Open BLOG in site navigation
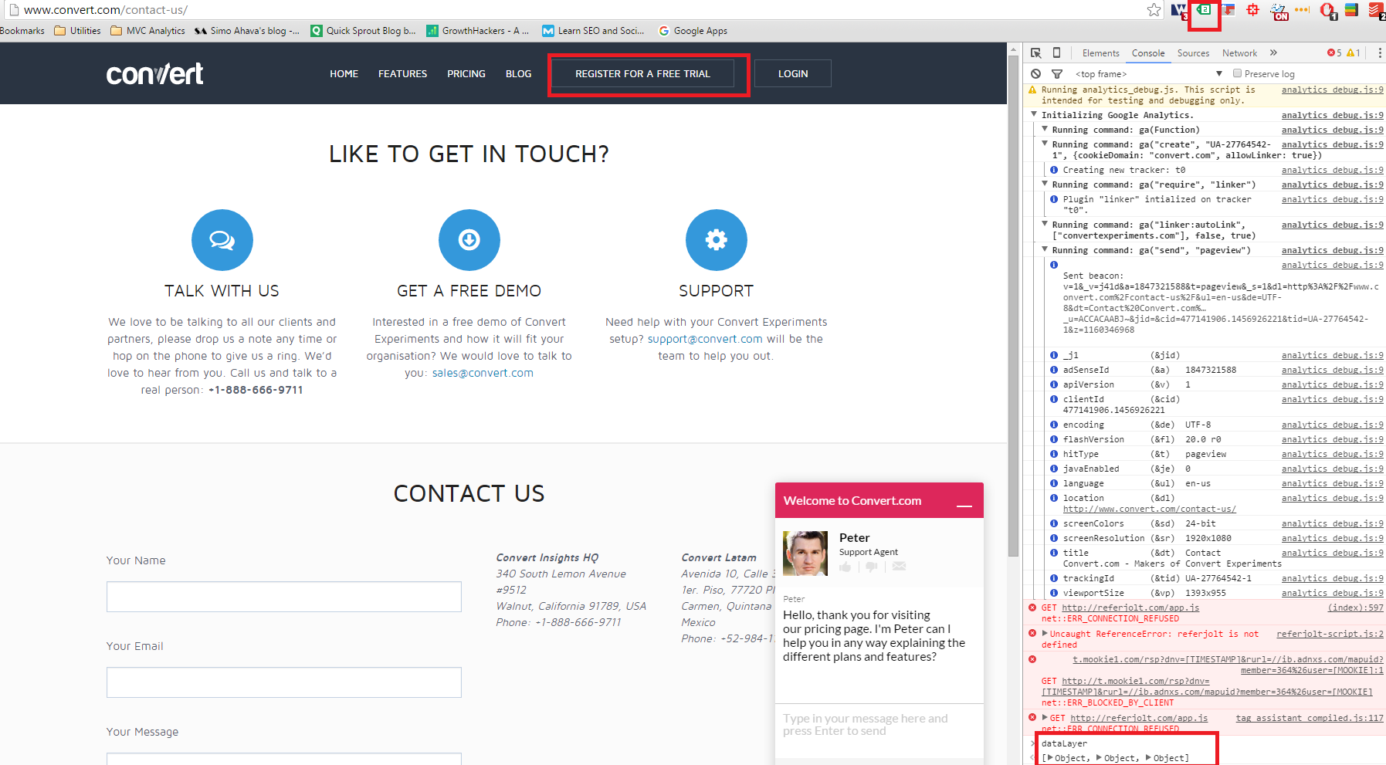This screenshot has height=765, width=1386. coord(518,74)
